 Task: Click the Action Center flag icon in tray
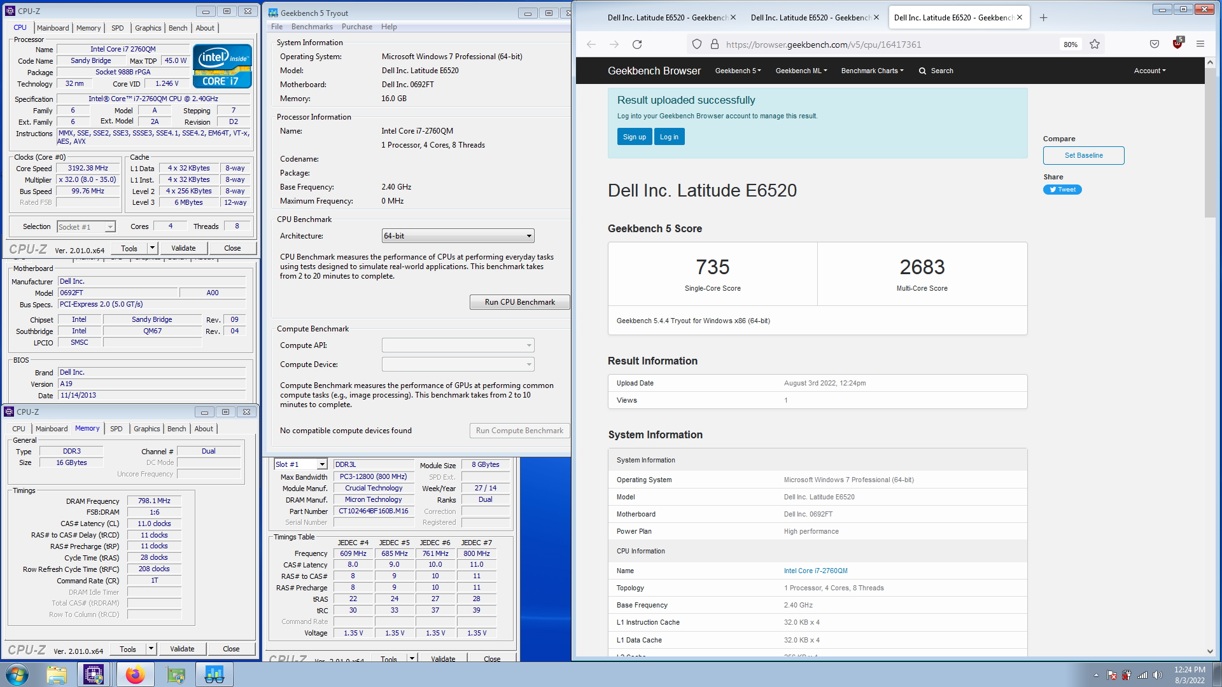click(x=1112, y=675)
